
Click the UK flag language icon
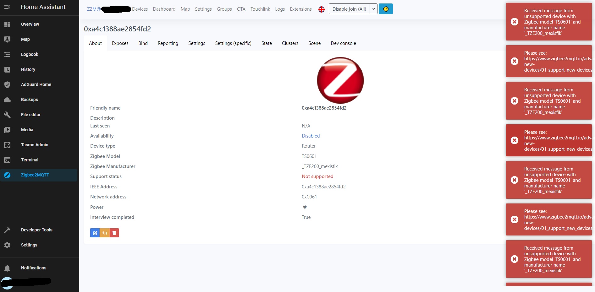[321, 9]
